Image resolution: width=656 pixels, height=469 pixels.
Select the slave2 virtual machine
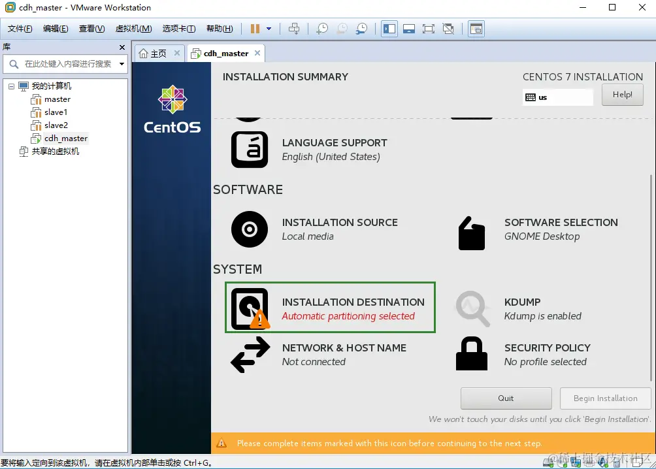[x=56, y=125]
